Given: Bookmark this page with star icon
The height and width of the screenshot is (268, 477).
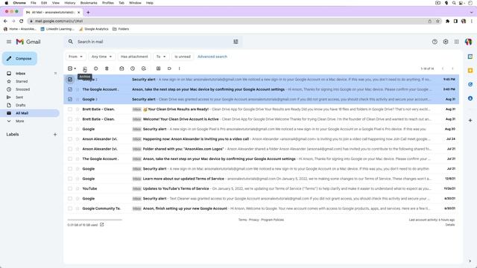Looking at the screenshot, I should 437,21.
